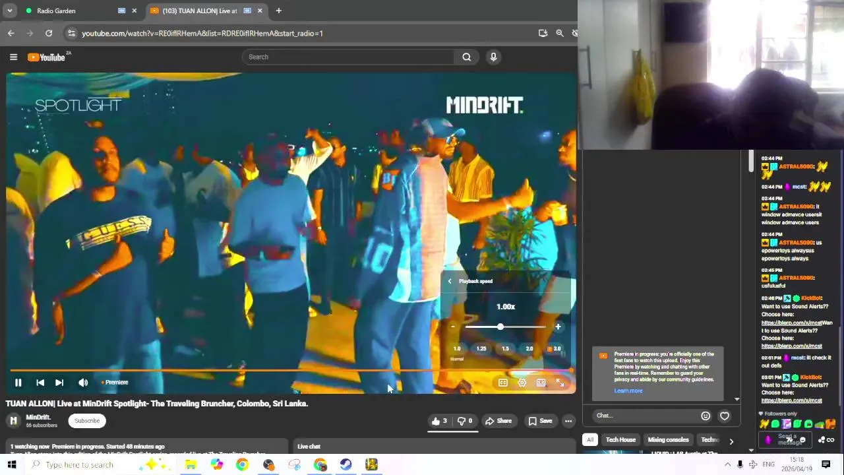Choose the 3.0 speed preset
This screenshot has height=475, width=844.
[x=555, y=349]
